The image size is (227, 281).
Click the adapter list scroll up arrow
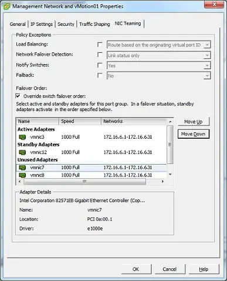point(170,122)
